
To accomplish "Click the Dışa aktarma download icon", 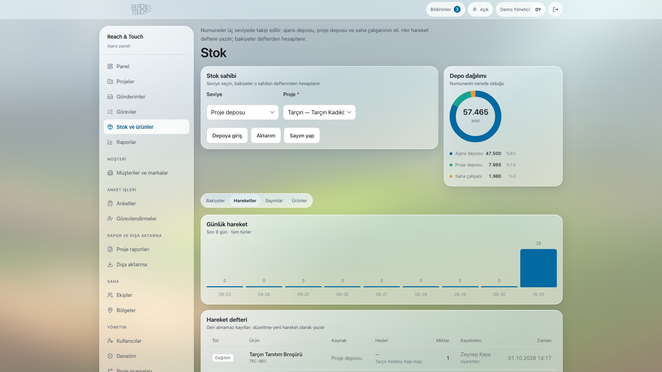I will click(x=110, y=265).
